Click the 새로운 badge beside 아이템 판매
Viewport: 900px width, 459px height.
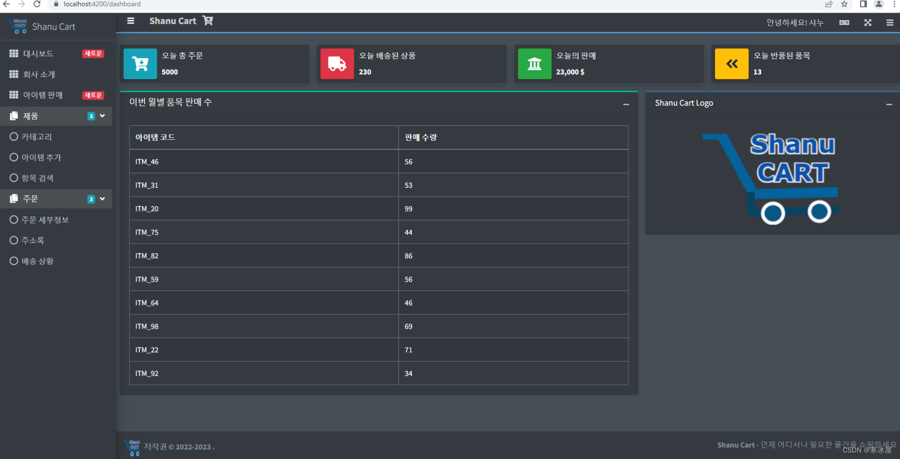(93, 95)
